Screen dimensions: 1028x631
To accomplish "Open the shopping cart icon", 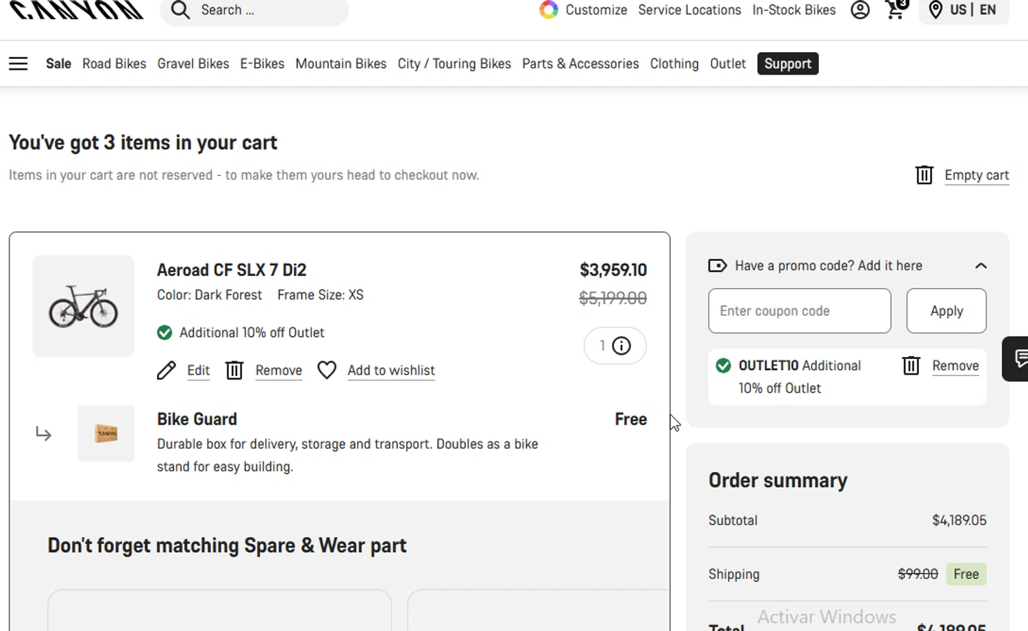I will [x=896, y=9].
